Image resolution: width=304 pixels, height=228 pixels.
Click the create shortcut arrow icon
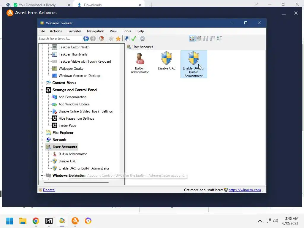point(126,39)
